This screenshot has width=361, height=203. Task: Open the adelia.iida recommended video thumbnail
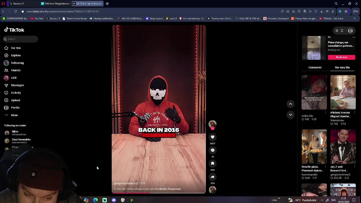click(x=314, y=92)
